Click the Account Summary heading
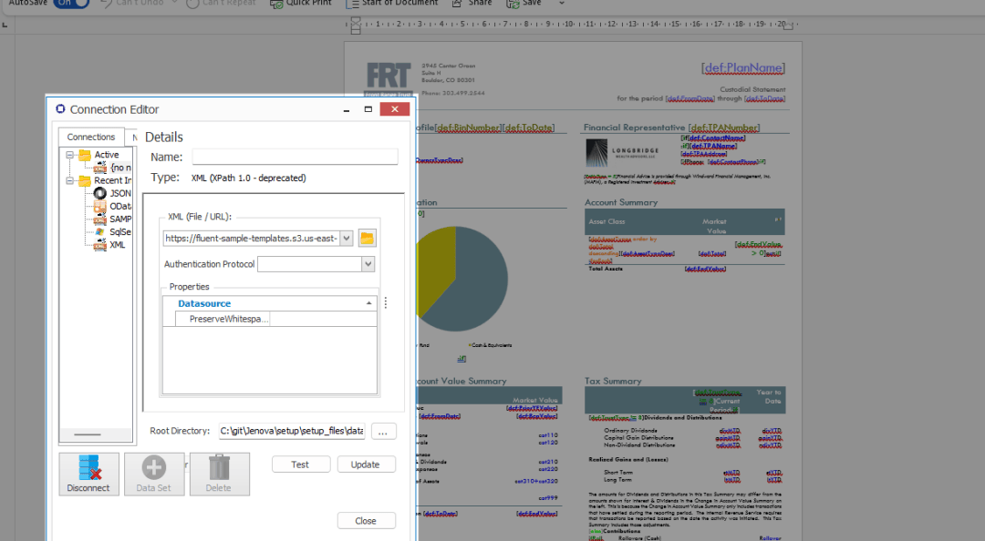Screen dimensions: 985x541 [x=621, y=203]
